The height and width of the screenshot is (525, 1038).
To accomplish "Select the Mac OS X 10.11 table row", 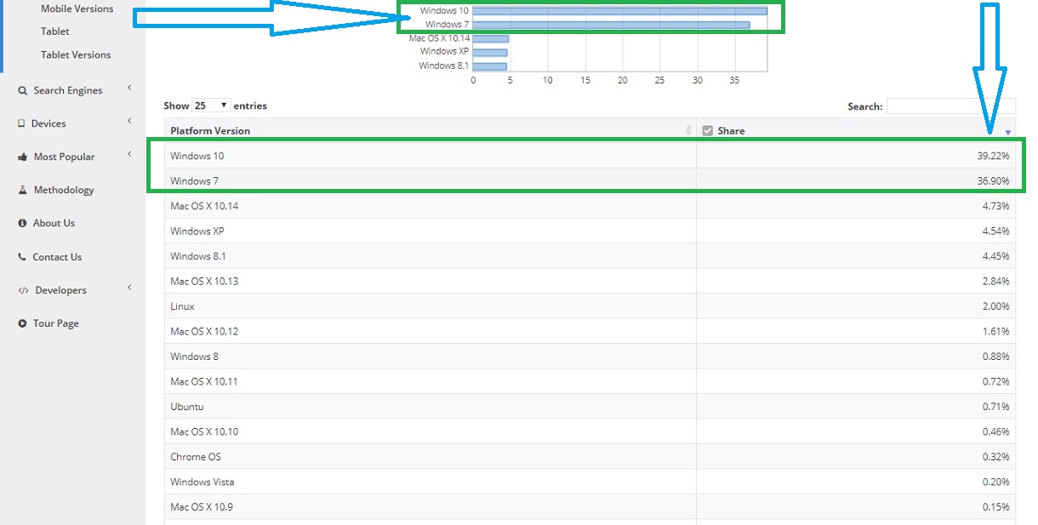I will [590, 381].
